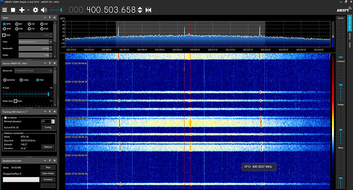The height and width of the screenshot is (190, 353).
Task: Close the Tracking DDE Client panel
Action: point(54,112)
